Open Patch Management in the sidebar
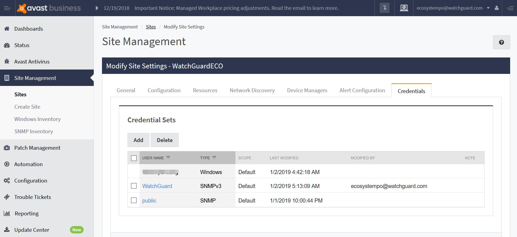517x237 pixels. click(x=37, y=148)
